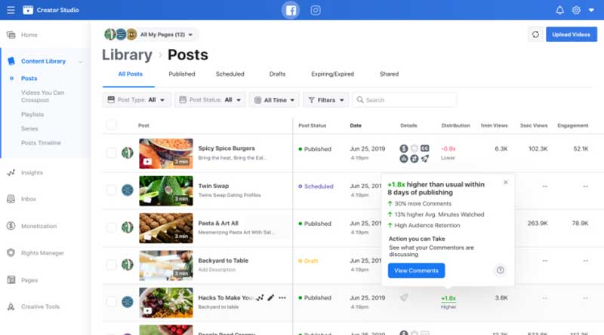Select the Pasta & Art All checkbox

pyautogui.click(x=112, y=227)
